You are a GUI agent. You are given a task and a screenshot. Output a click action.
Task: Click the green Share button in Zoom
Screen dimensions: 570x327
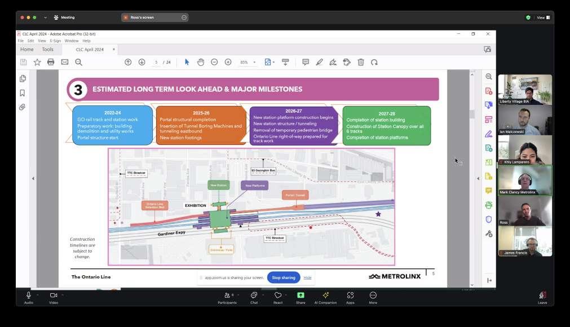(x=301, y=298)
